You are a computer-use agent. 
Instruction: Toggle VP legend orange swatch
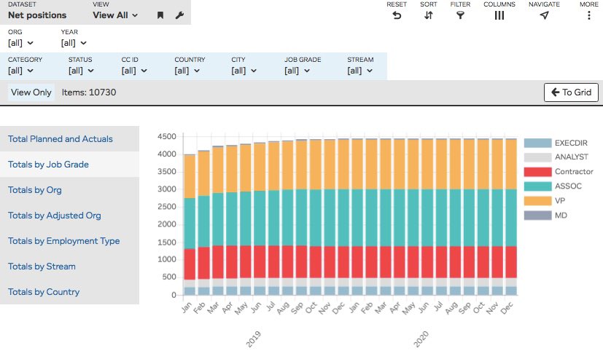[537, 201]
